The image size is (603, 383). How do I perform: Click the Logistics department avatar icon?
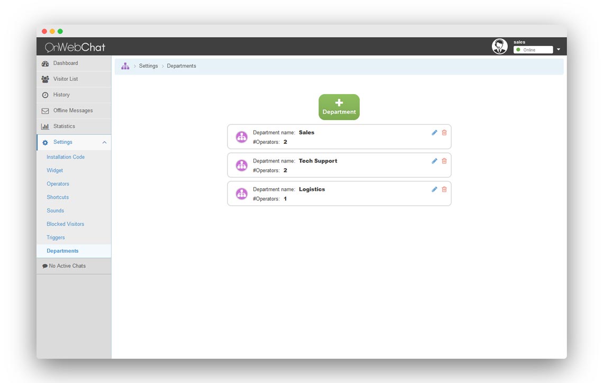pyautogui.click(x=242, y=194)
